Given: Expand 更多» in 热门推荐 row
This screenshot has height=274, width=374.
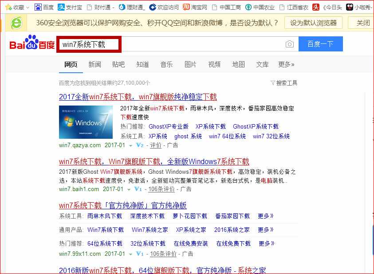Looking at the screenshot, I should [267, 244].
